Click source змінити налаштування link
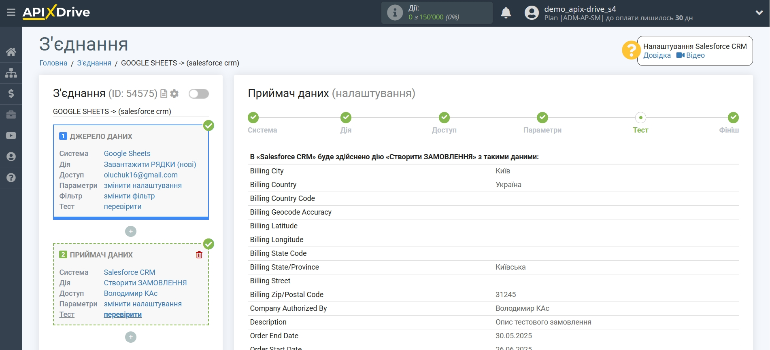 [143, 186]
